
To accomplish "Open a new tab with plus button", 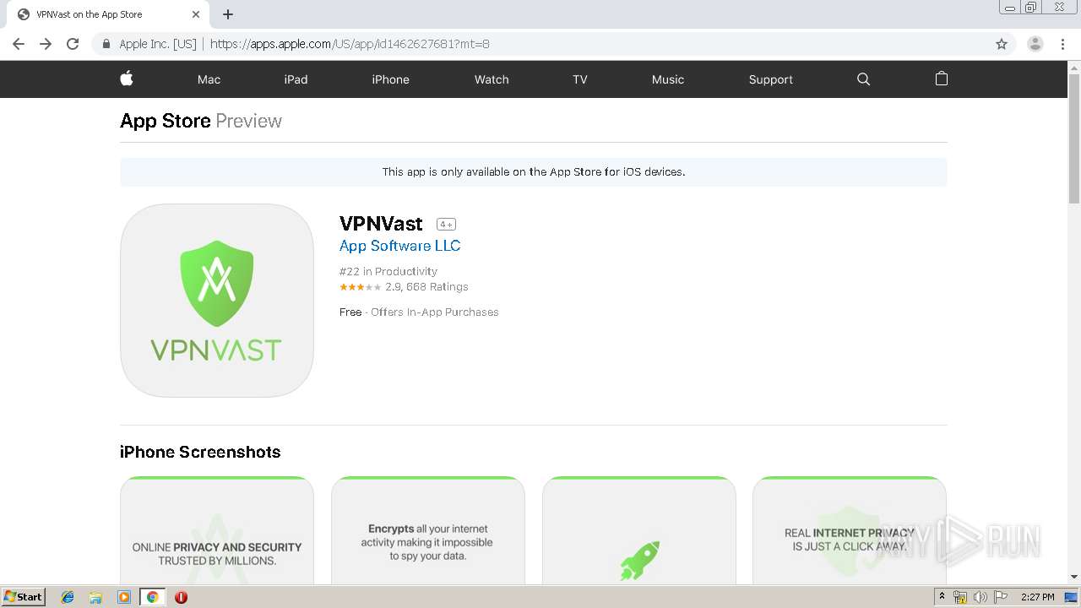I will [228, 14].
